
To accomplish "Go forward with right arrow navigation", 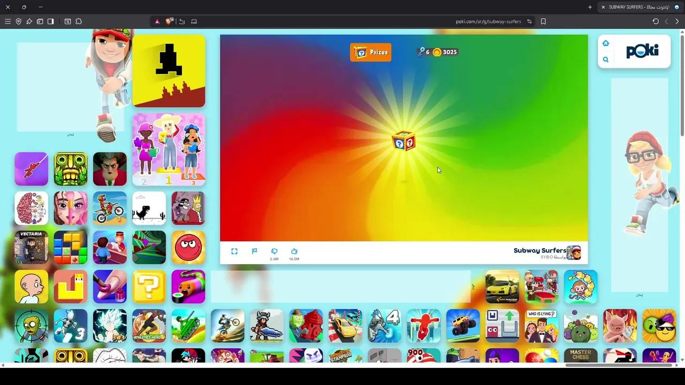I will point(677,21).
